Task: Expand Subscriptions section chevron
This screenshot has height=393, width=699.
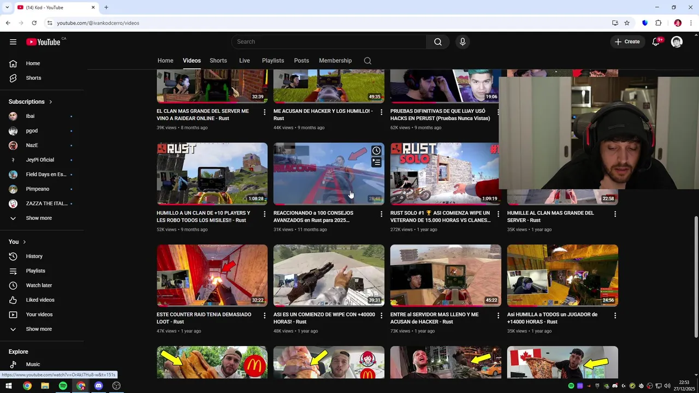Action: (51, 102)
